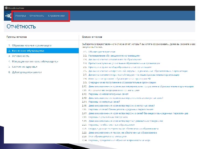This screenshot has height=149, width=199.
Task: Open report 2.18 Персоны с девиантным поведением
Action: coord(108,117)
